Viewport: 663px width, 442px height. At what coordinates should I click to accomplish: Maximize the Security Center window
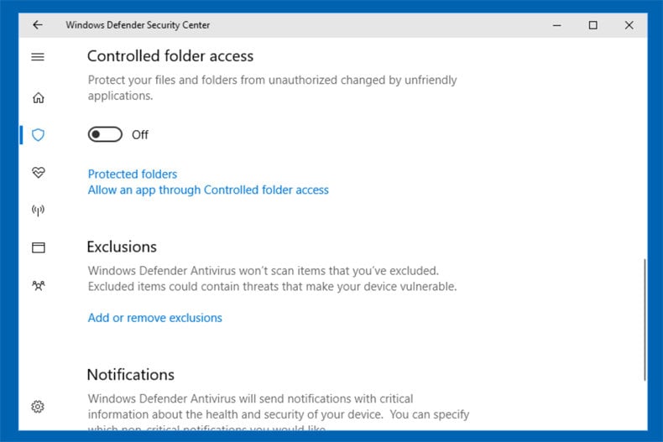(x=593, y=25)
